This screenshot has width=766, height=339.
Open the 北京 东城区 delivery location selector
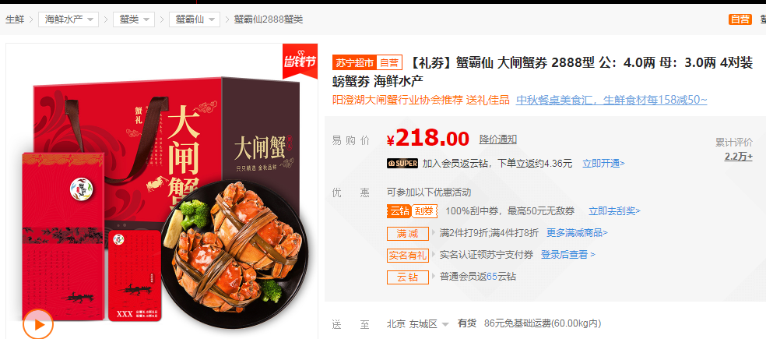point(418,324)
